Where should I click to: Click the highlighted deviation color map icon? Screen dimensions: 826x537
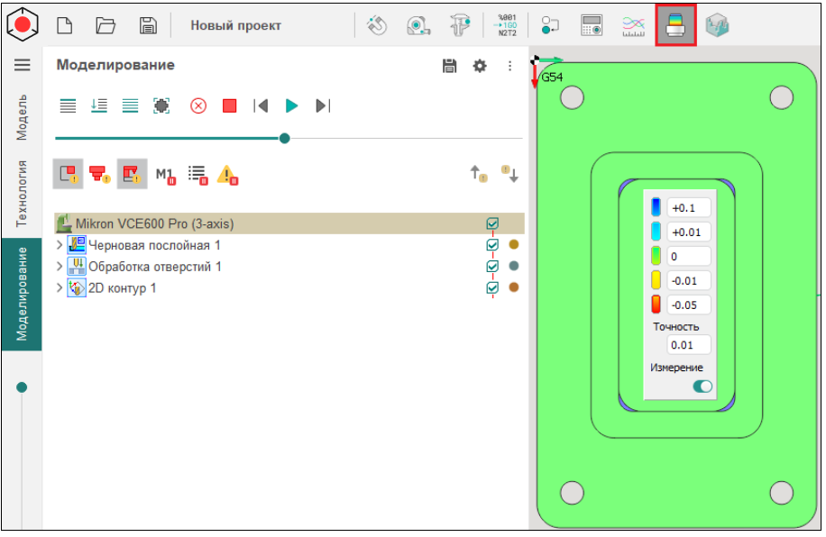(x=675, y=26)
